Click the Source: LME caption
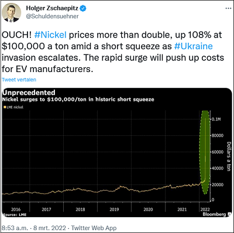This screenshot has height=233, width=234. point(15,215)
